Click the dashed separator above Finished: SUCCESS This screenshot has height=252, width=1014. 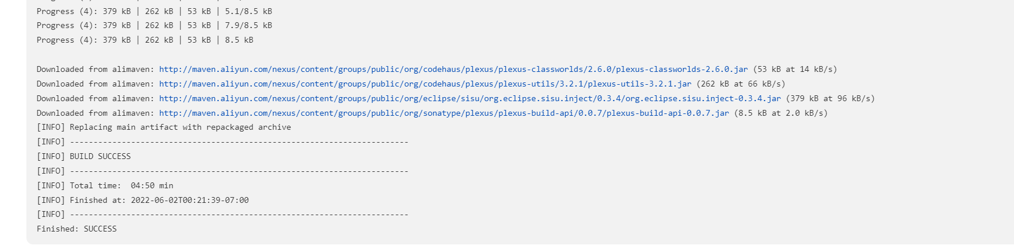pyautogui.click(x=238, y=215)
